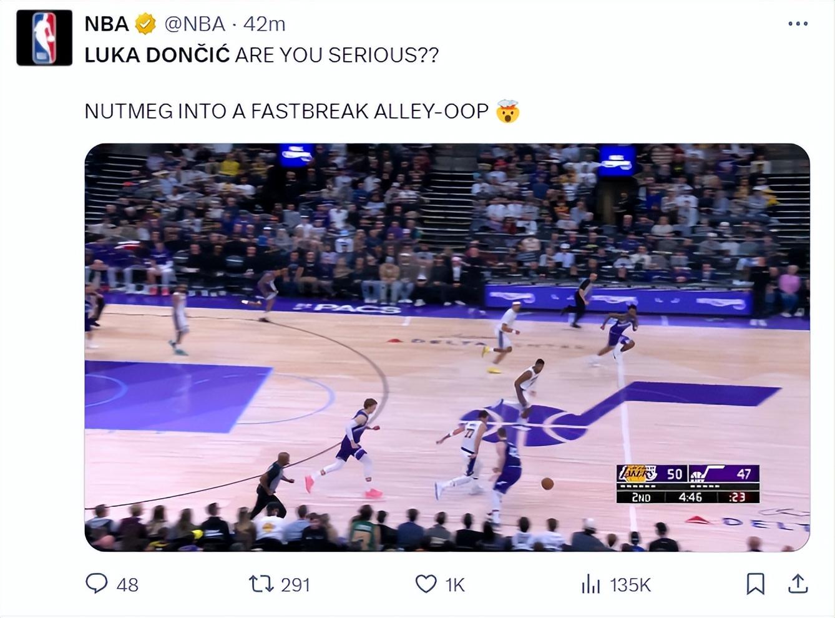Click the 48 replies count

tap(127, 585)
